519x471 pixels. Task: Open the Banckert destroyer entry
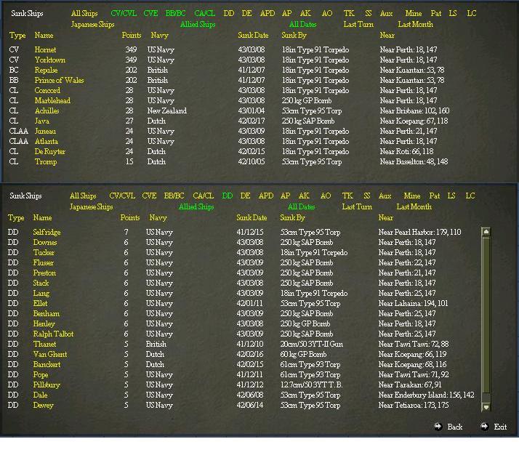coord(47,365)
